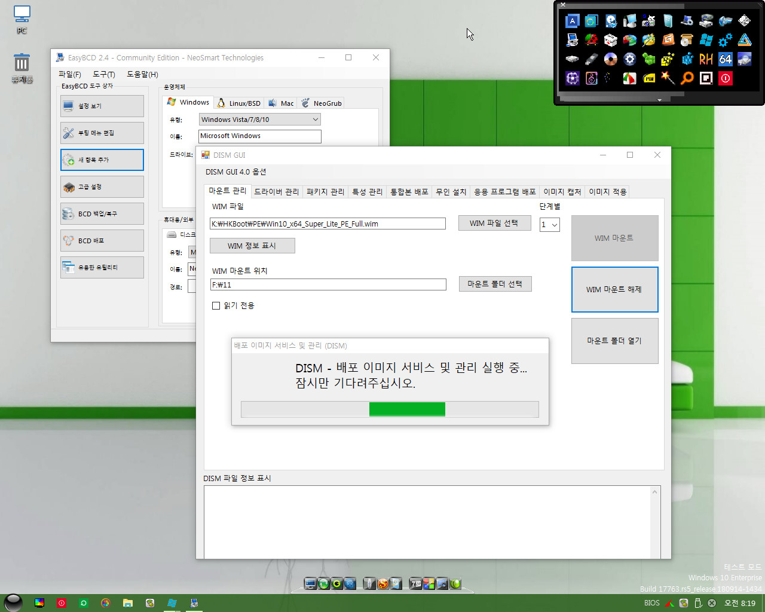Image resolution: width=765 pixels, height=612 pixels.
Task: Switch to the driver management tab
Action: [276, 192]
